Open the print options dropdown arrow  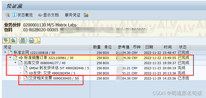pos(39,41)
